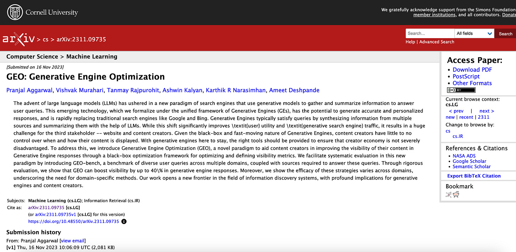Open Other Formats
Image resolution: width=516 pixels, height=252 pixels.
pyautogui.click(x=472, y=83)
